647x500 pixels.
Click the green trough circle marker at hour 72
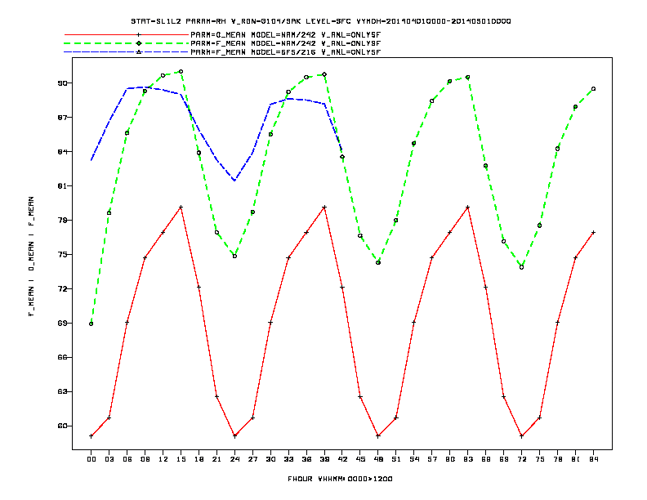click(521, 267)
